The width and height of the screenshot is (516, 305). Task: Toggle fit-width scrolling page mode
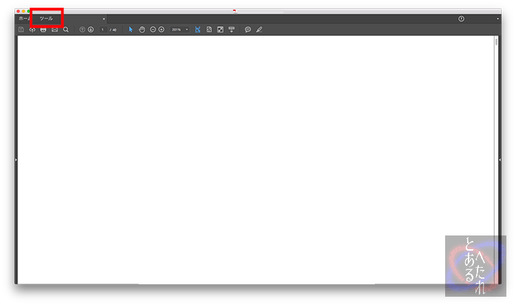coord(197,30)
